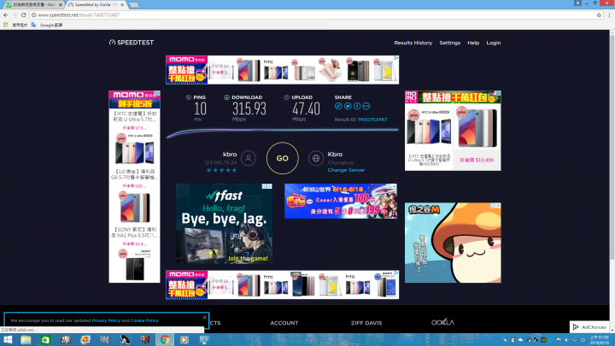Switch to the Speedtest by Ookla tab

pos(94,5)
